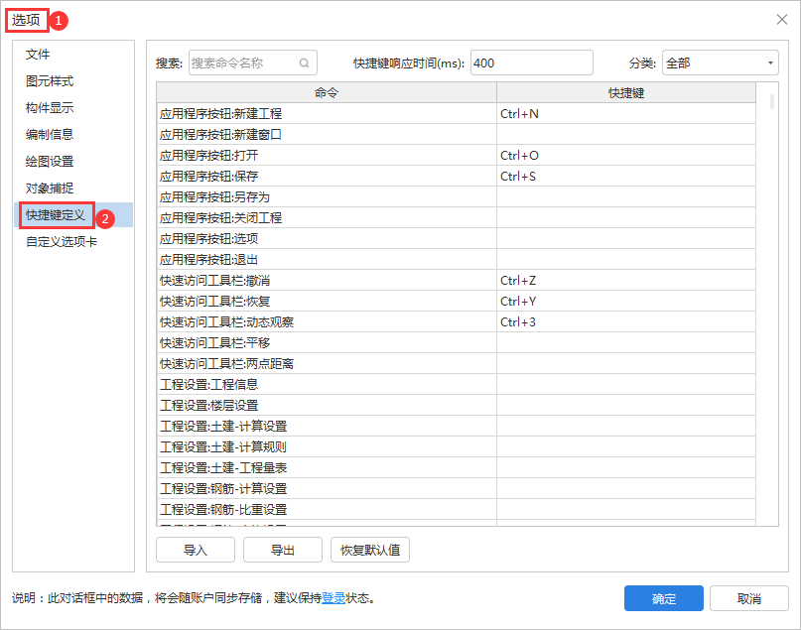Click the Ctrl+N shortcut cell
This screenshot has width=801, height=630.
626,113
